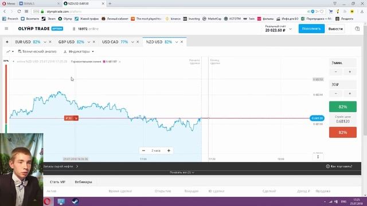Decrease trade amount with minus button
The width and height of the screenshot is (367, 206).
tap(336, 93)
